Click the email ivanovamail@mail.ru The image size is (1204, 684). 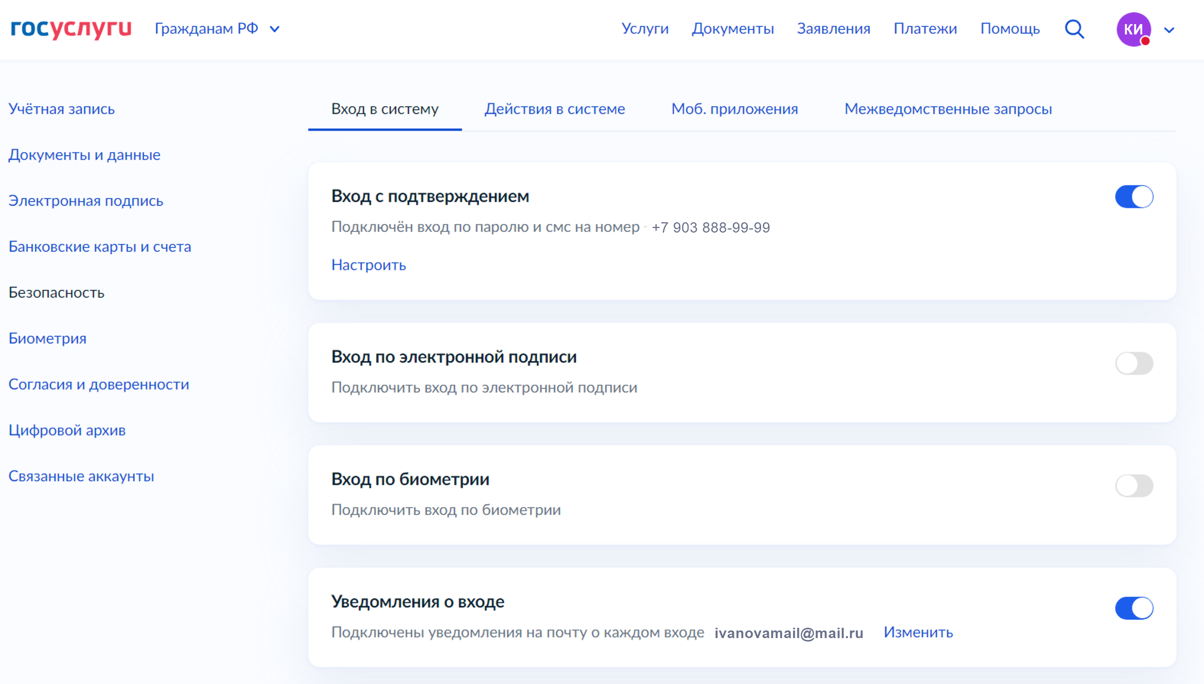[789, 633]
